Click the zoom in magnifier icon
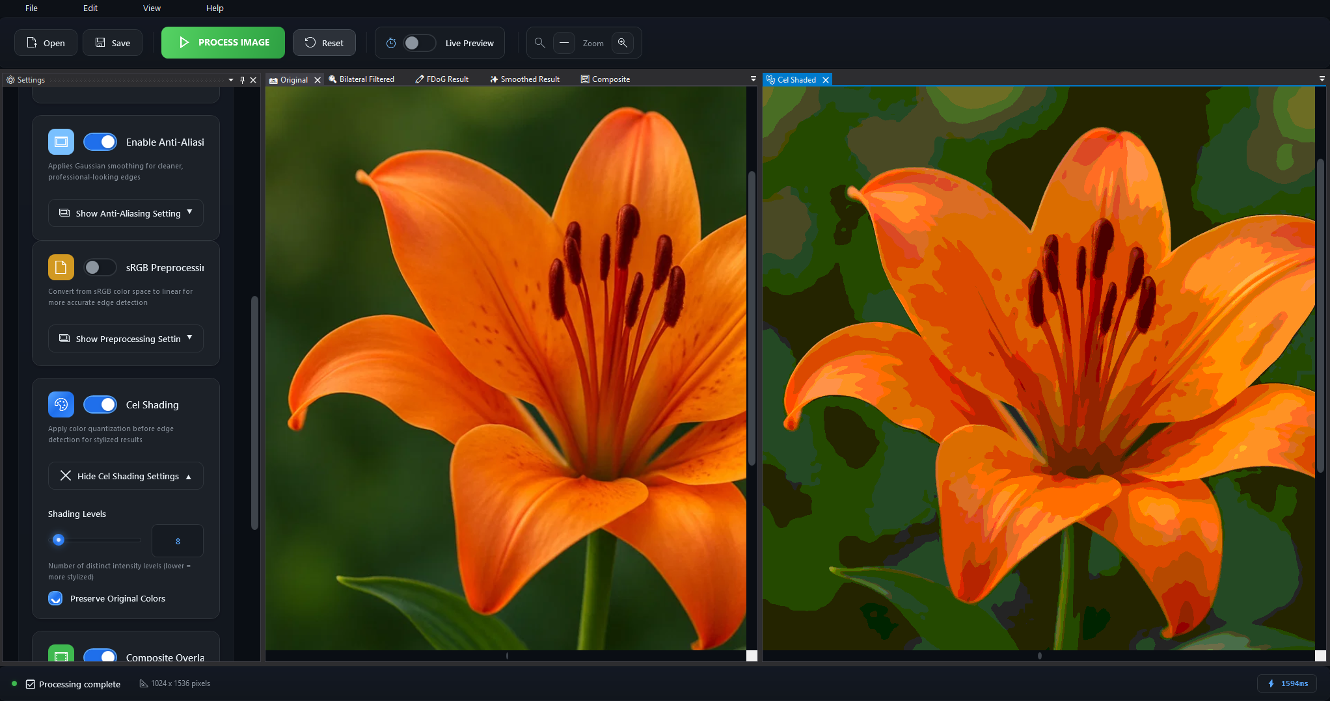The image size is (1330, 701). pos(623,43)
